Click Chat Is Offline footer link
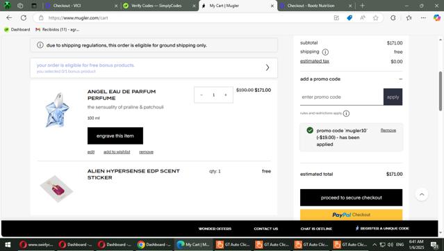 [x=316, y=229]
